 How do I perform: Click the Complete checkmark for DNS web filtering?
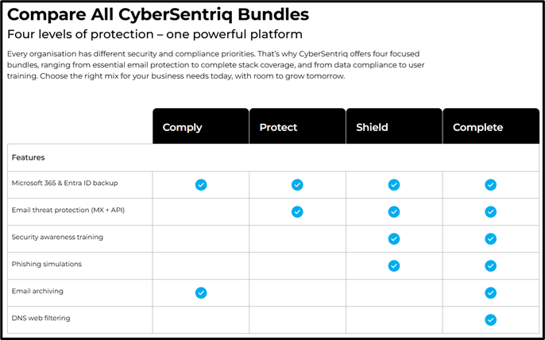click(x=490, y=320)
